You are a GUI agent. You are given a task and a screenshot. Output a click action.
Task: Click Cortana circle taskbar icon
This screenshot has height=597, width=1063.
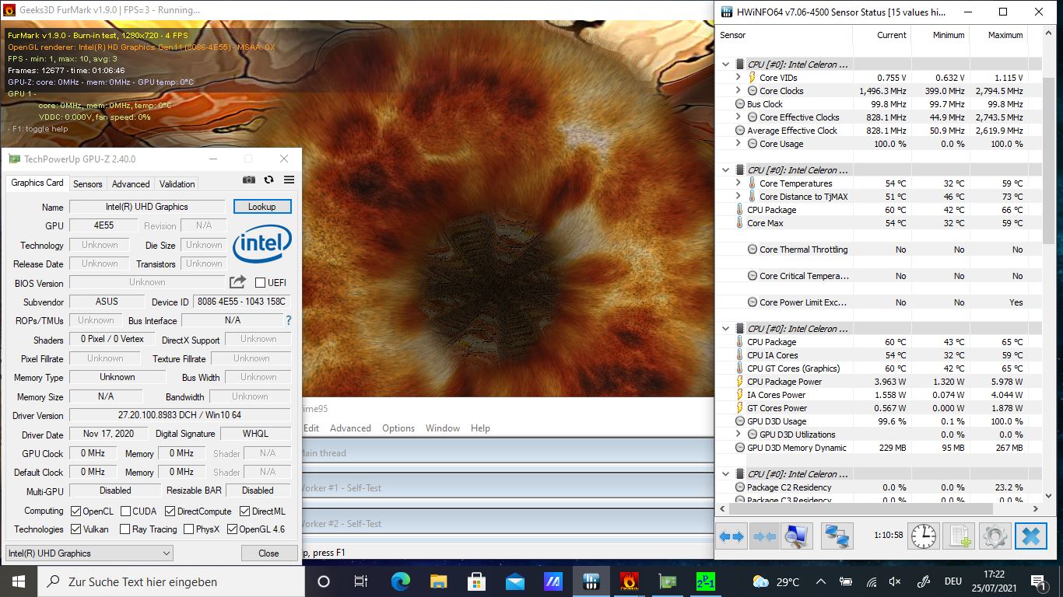324,581
